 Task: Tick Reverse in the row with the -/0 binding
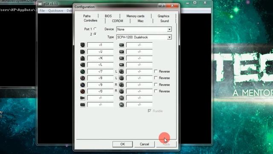tap(156, 91)
